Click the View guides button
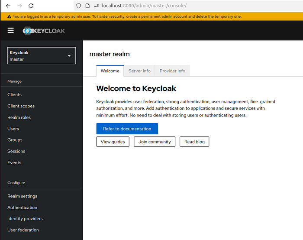The image size is (303, 240). pyautogui.click(x=113, y=142)
